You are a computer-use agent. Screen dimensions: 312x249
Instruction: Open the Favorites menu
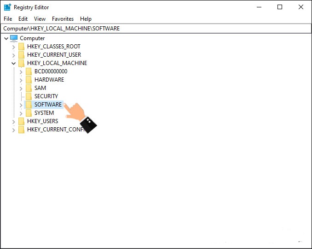tap(63, 19)
